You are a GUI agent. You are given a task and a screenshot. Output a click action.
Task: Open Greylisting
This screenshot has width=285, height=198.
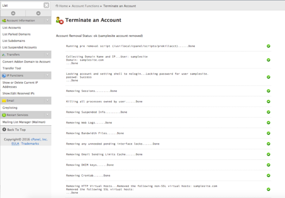tap(10, 108)
